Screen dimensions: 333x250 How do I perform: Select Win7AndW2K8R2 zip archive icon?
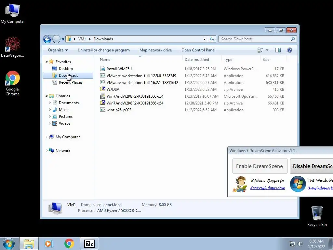click(103, 103)
